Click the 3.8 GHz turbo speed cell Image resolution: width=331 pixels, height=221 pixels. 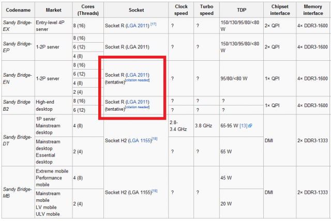pos(207,126)
